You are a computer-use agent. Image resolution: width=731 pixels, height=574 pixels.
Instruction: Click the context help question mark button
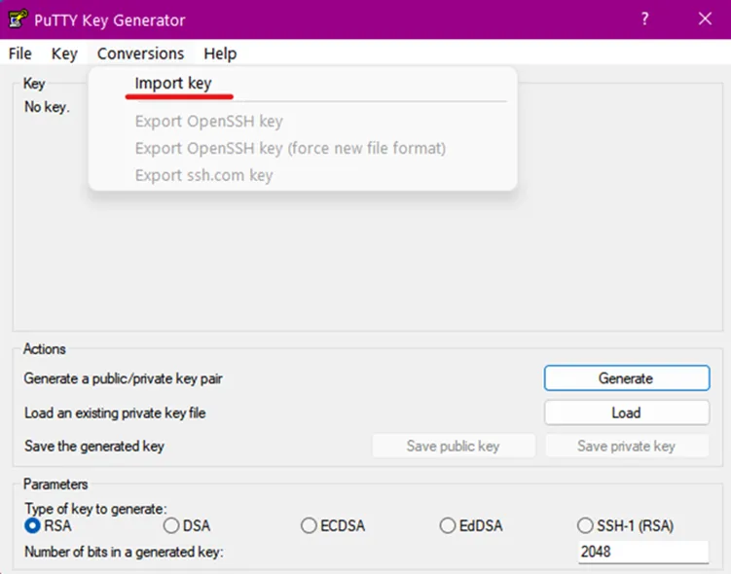tap(644, 19)
